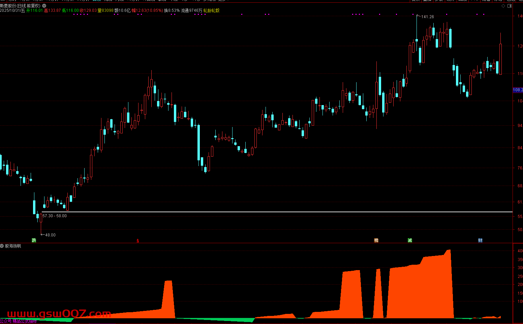Click the 57.30 - 58.00 price range label

pos(55,216)
